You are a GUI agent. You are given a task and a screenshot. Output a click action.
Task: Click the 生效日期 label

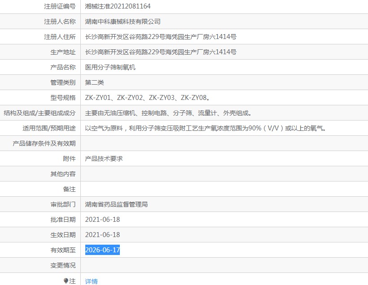[63, 235]
